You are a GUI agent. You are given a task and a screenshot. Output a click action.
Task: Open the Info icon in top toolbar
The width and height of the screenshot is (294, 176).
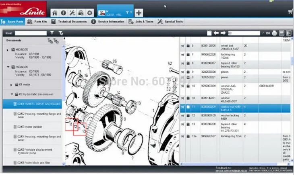pyautogui.click(x=63, y=13)
